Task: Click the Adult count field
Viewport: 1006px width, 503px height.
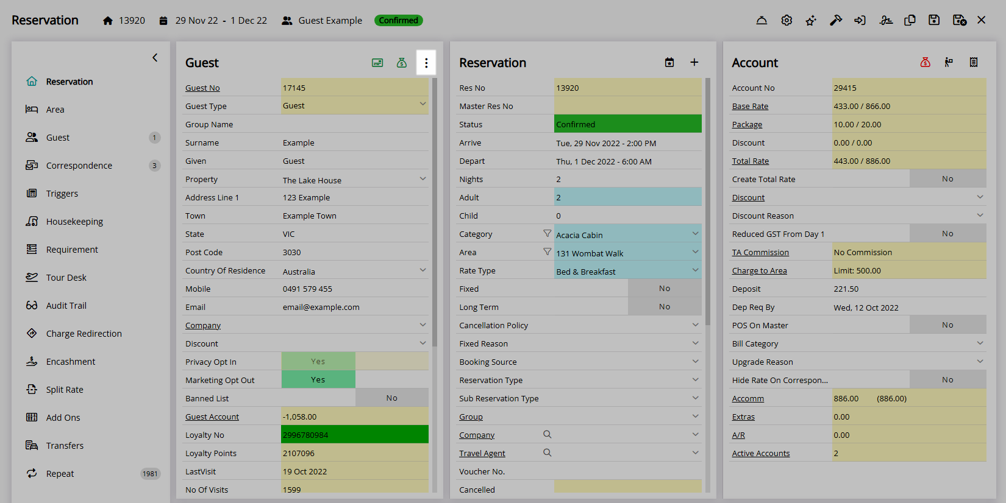Action: [627, 197]
